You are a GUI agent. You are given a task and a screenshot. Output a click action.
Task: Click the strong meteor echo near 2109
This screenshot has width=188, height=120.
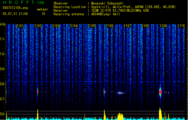tap(160, 92)
